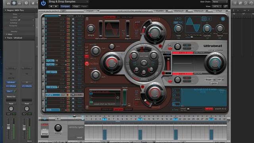Toggle the full view edit/step switch

click(x=44, y=131)
